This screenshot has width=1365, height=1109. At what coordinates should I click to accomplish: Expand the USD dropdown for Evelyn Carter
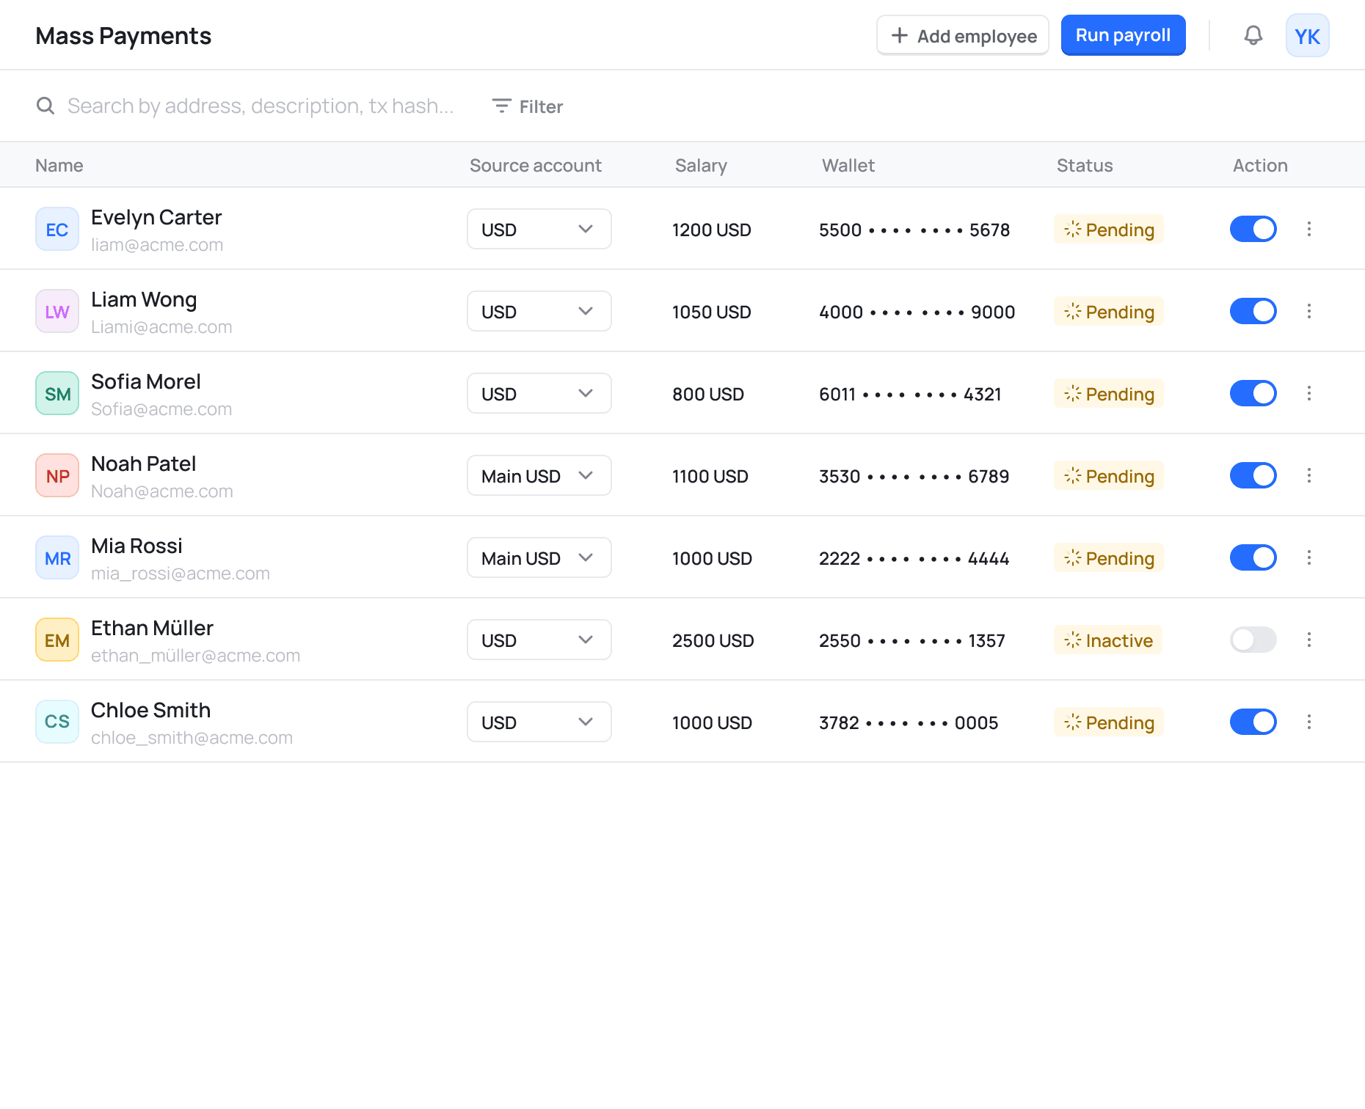coord(539,229)
